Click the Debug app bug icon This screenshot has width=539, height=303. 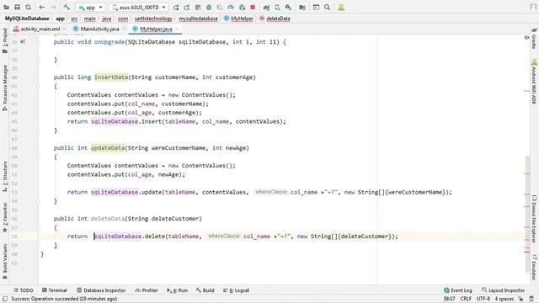209,8
